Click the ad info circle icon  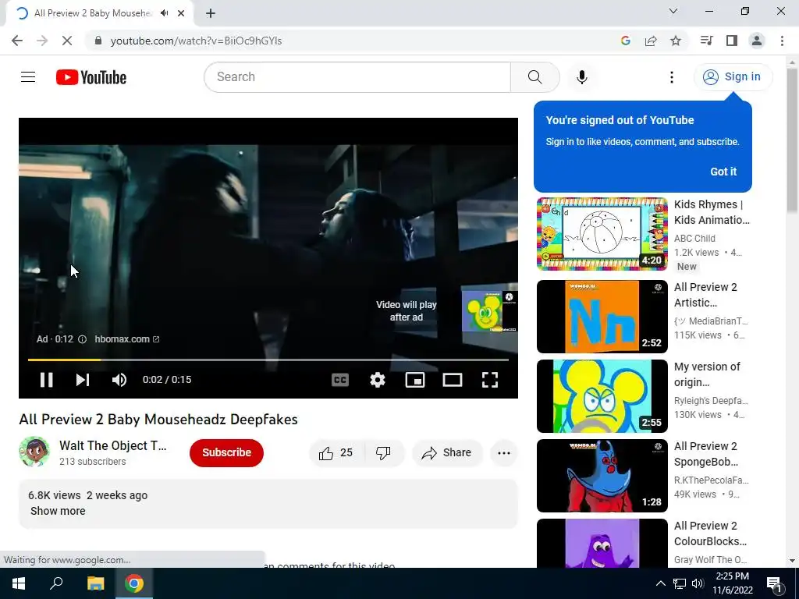point(82,339)
